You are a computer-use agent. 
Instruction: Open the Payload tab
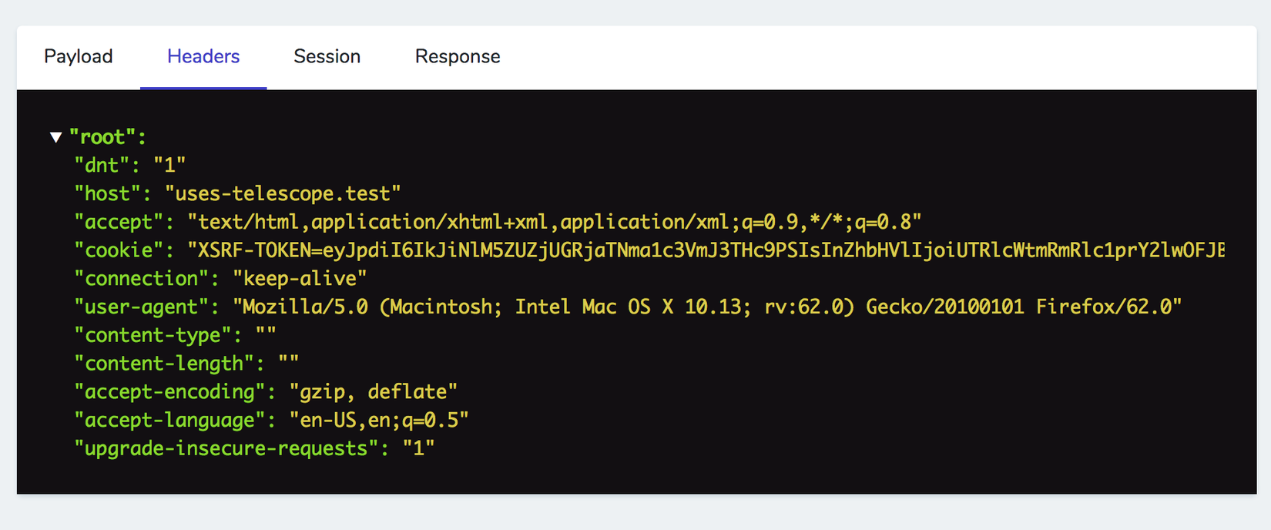click(x=79, y=57)
